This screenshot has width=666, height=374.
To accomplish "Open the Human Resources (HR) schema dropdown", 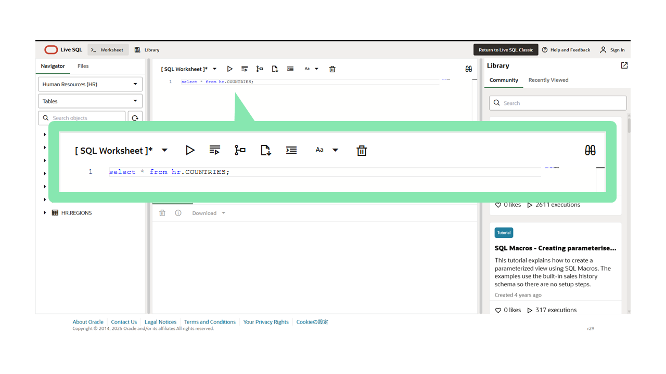I will coord(91,84).
